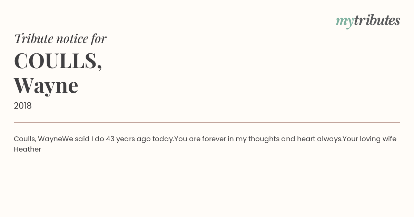This screenshot has height=217, width=414.
Task: Click the year "2018" below the name
Action: pyautogui.click(x=23, y=106)
